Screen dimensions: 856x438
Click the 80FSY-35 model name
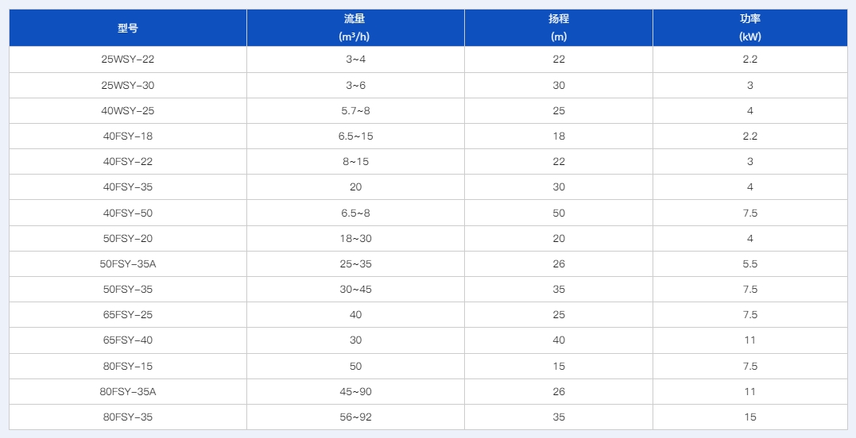click(128, 417)
